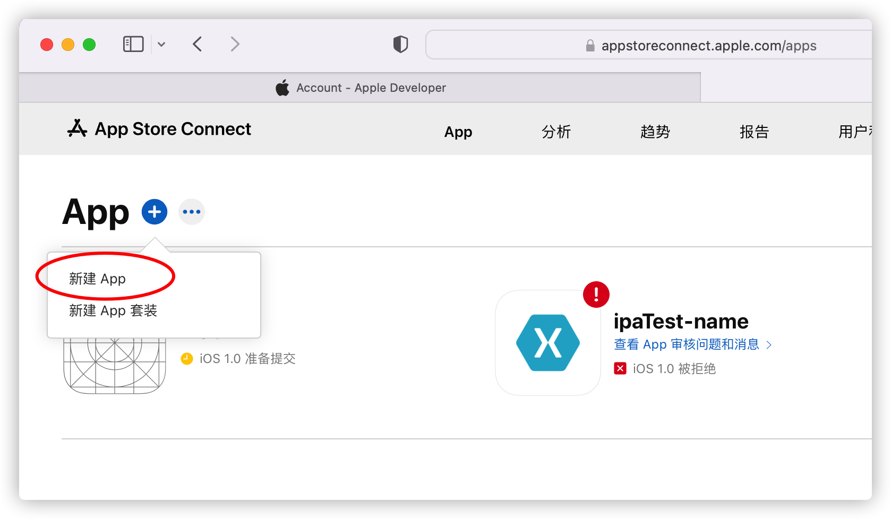Open the 分析 navigation item
Image resolution: width=891 pixels, height=519 pixels.
tap(556, 132)
